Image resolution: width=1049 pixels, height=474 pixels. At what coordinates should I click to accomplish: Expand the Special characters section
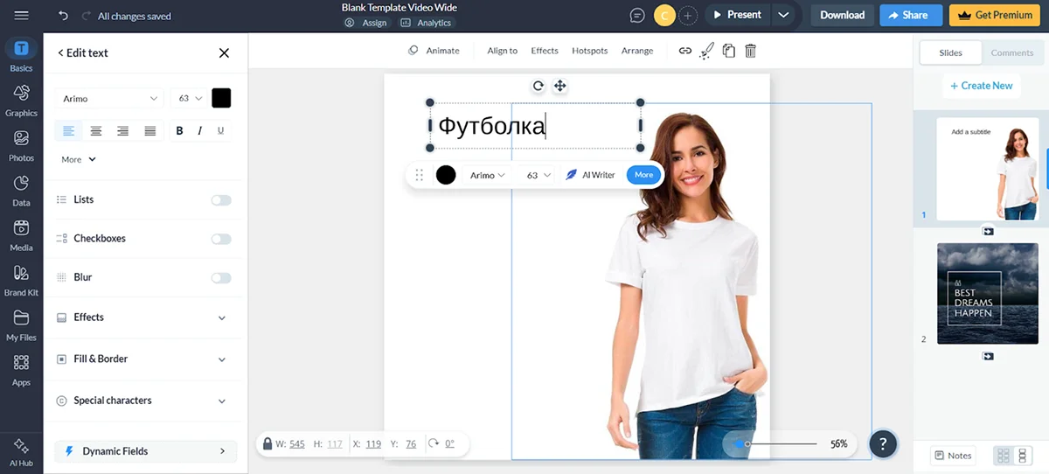[142, 401]
